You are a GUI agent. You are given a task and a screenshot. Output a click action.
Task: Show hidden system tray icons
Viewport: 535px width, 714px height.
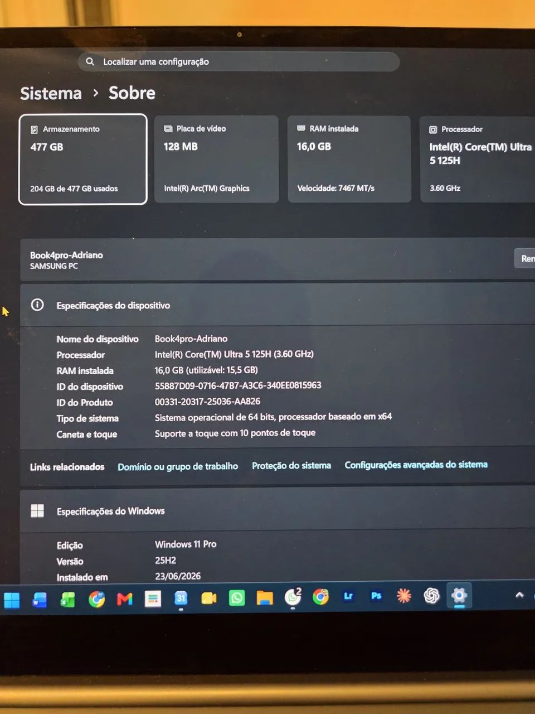(519, 595)
